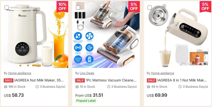Image resolution: width=212 pixels, height=107 pixels.
Task: Open IAGREEA Nut Milk Maker, 35... product title
Action: (39, 80)
